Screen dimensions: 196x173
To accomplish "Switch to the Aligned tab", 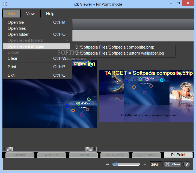I will coord(52,155).
